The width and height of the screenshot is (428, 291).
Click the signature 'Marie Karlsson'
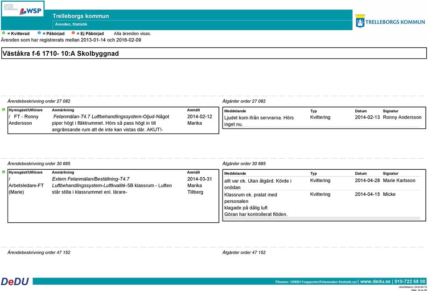click(399, 180)
